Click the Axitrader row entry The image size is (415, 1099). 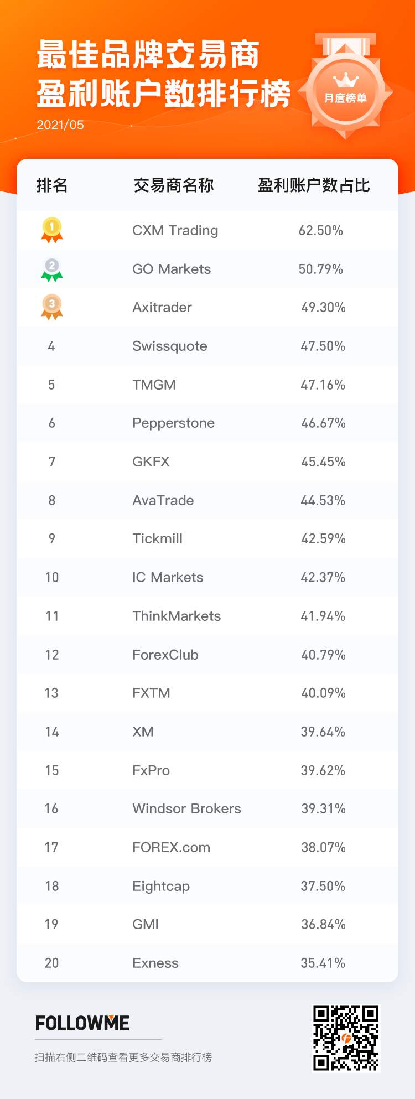click(x=162, y=307)
